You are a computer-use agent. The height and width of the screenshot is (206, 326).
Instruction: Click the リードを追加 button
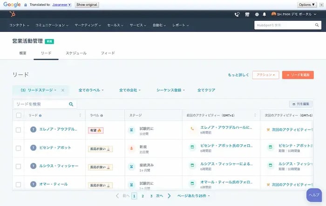coord(298,75)
